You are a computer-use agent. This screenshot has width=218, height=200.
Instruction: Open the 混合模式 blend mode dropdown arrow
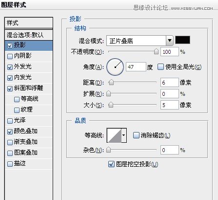click(x=170, y=41)
